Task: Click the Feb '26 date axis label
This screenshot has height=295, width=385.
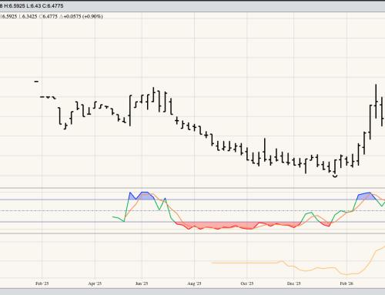Action: click(346, 283)
